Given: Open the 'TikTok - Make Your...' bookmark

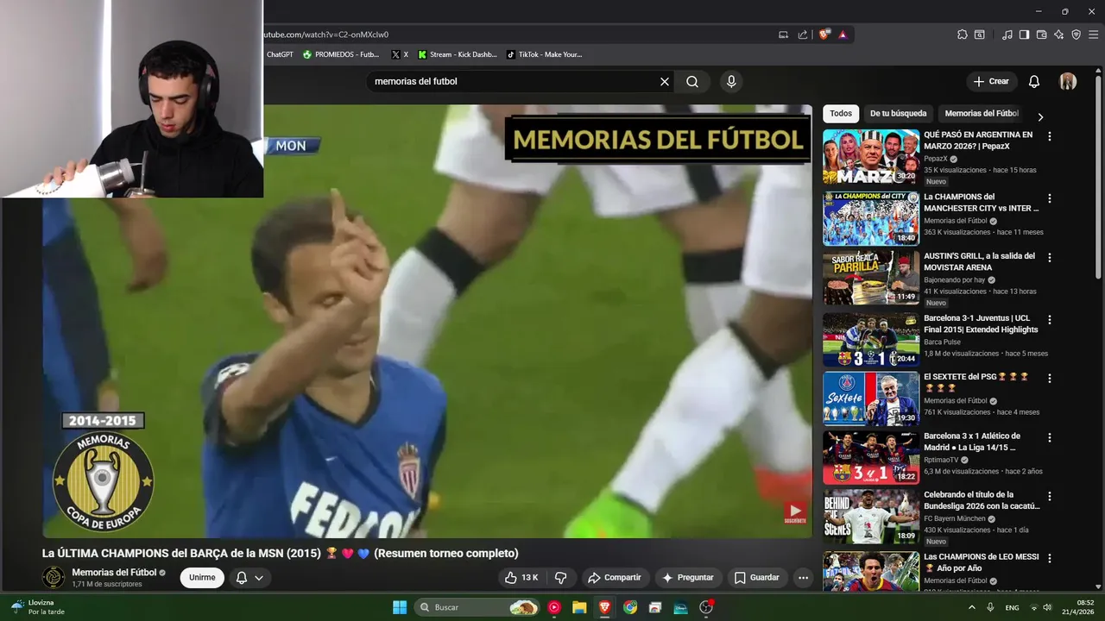Looking at the screenshot, I should point(544,54).
